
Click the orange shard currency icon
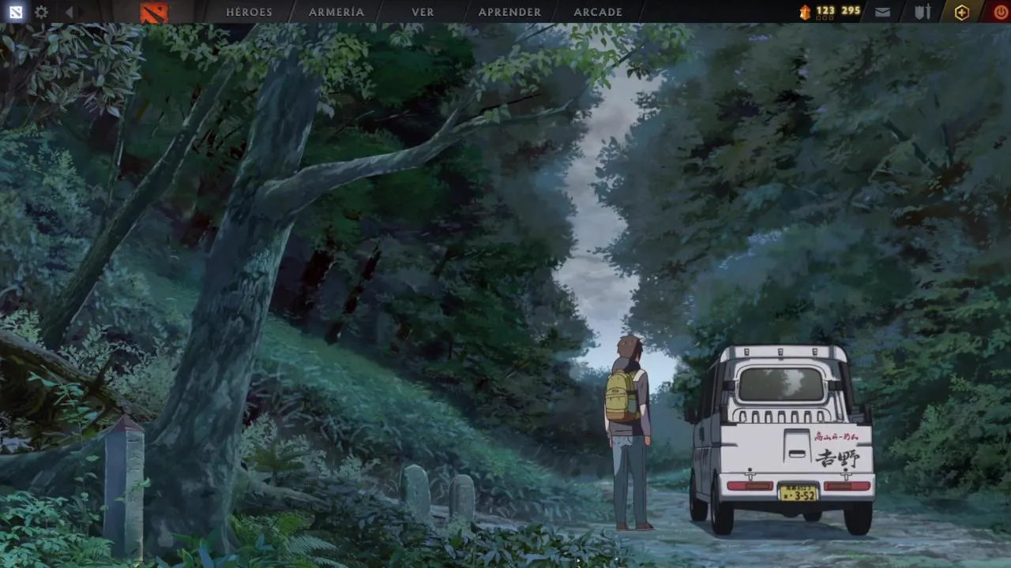806,12
